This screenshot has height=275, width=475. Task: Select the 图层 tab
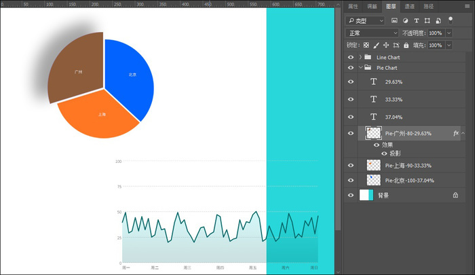click(391, 6)
